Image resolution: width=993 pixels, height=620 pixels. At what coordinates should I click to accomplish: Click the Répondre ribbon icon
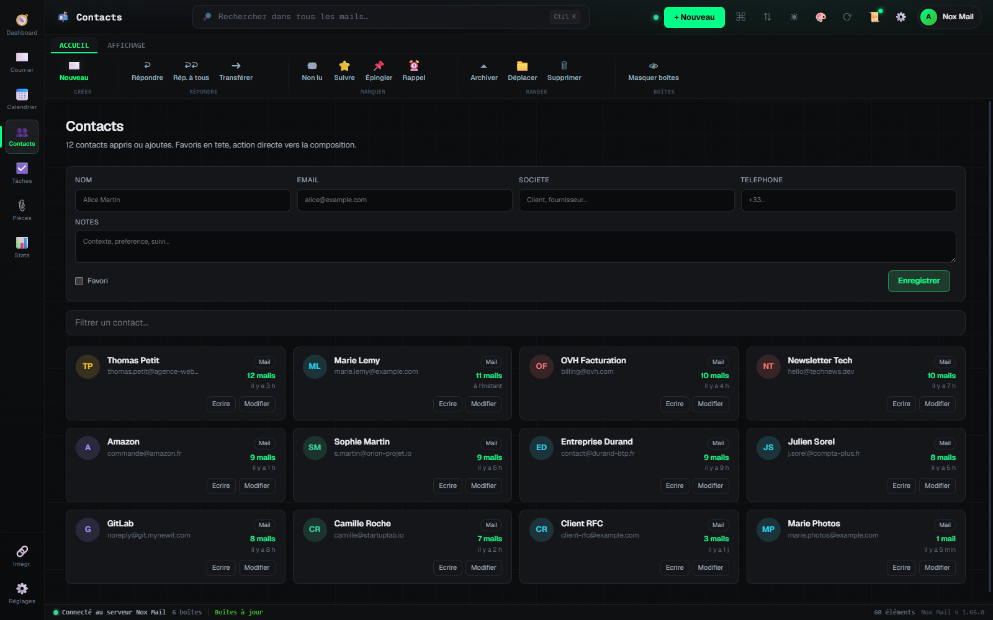pos(147,71)
